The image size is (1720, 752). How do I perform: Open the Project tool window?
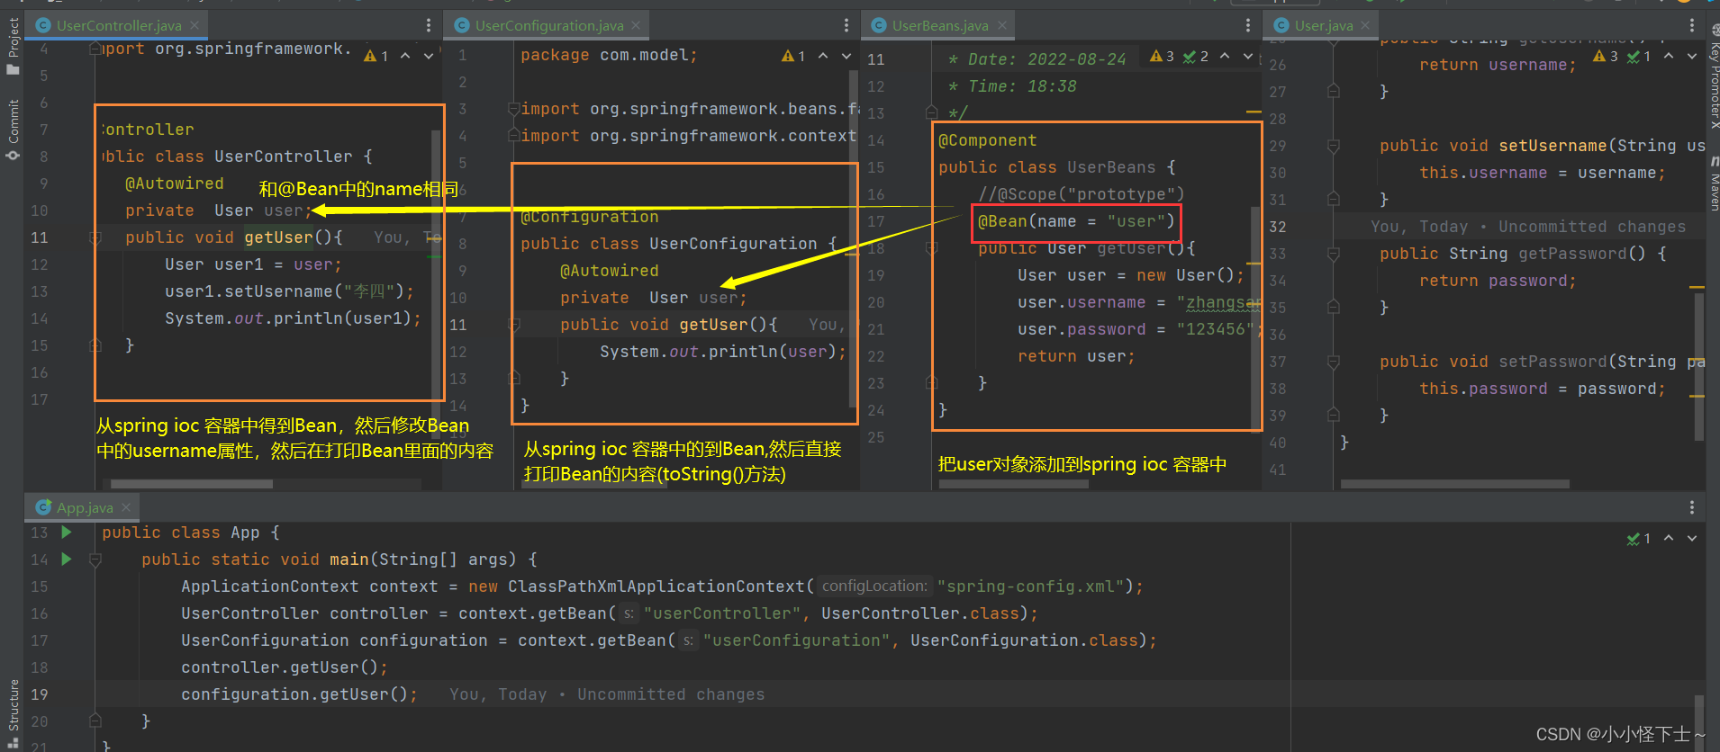click(13, 47)
